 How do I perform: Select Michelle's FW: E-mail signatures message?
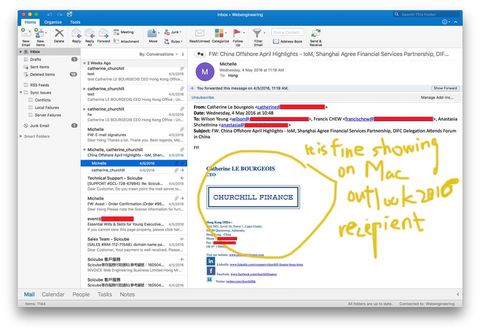click(134, 134)
